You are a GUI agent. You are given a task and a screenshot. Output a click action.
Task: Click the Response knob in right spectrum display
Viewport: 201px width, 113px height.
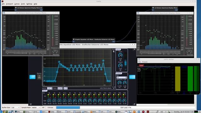[189, 51]
